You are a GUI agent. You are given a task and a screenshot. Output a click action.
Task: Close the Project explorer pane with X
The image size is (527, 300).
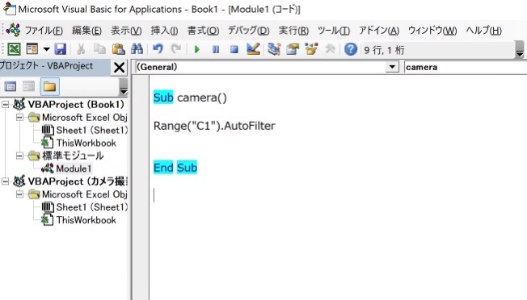[x=119, y=68]
